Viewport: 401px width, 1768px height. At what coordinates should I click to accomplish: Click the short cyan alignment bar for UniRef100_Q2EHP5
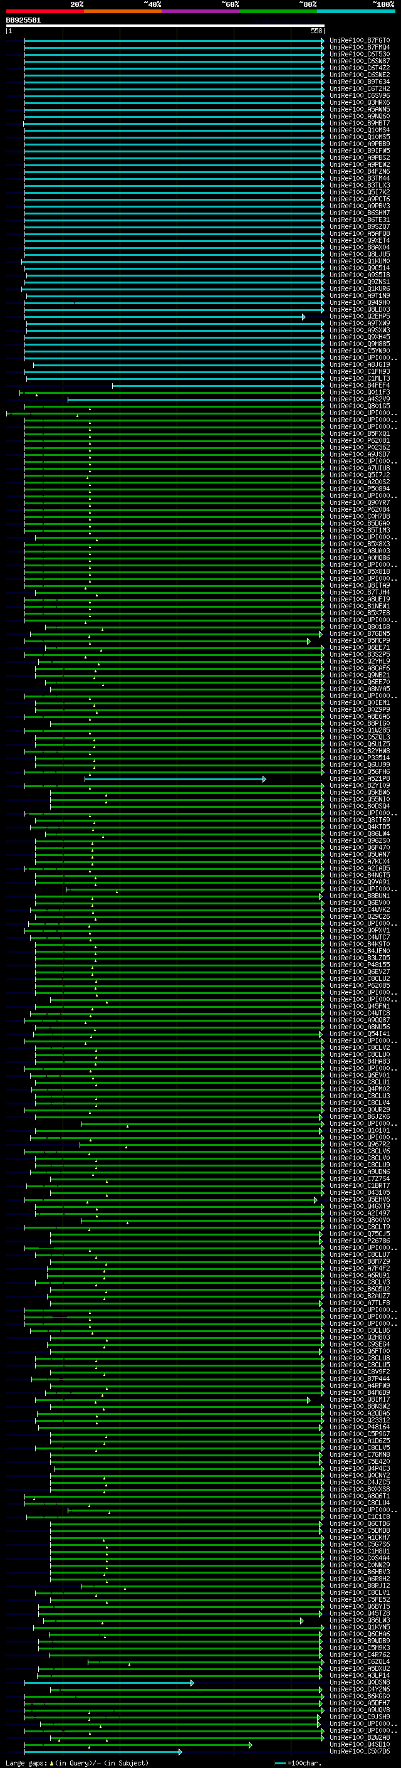point(165,316)
